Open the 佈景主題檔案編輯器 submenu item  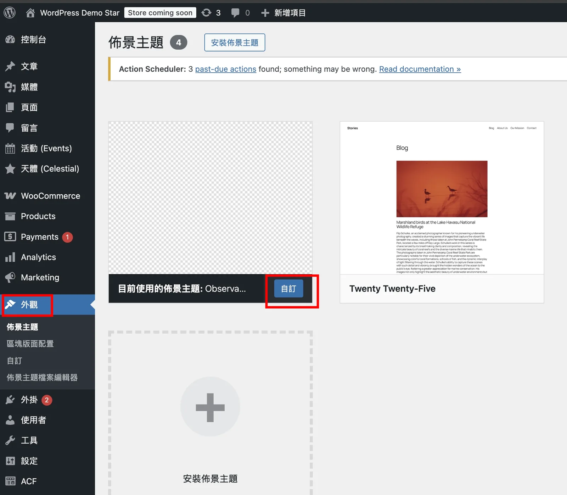tap(42, 378)
